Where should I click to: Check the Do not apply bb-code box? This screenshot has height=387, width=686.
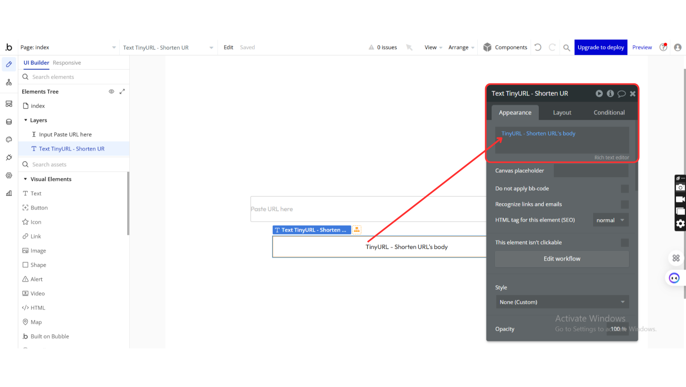click(625, 189)
